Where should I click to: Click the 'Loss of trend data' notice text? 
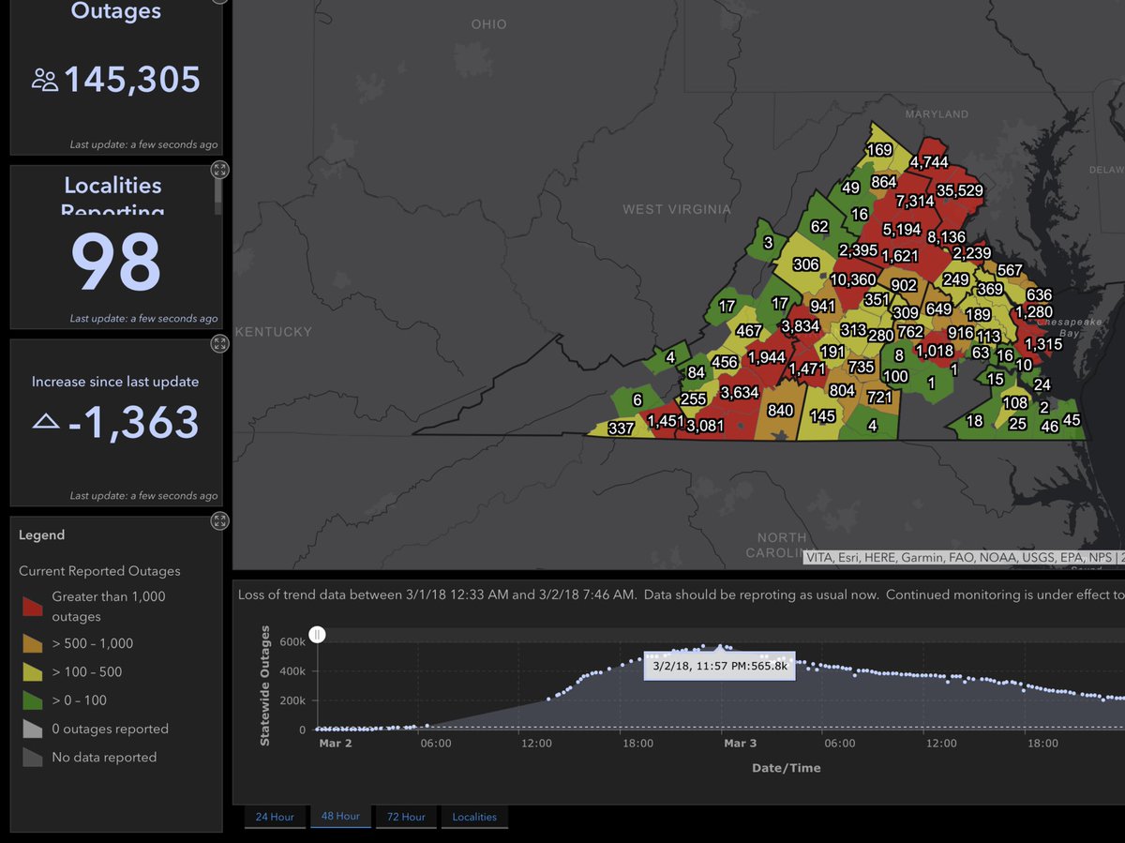point(681,595)
